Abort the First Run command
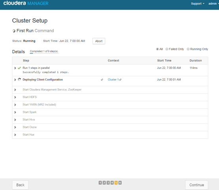219x190 pixels. (x=99, y=41)
